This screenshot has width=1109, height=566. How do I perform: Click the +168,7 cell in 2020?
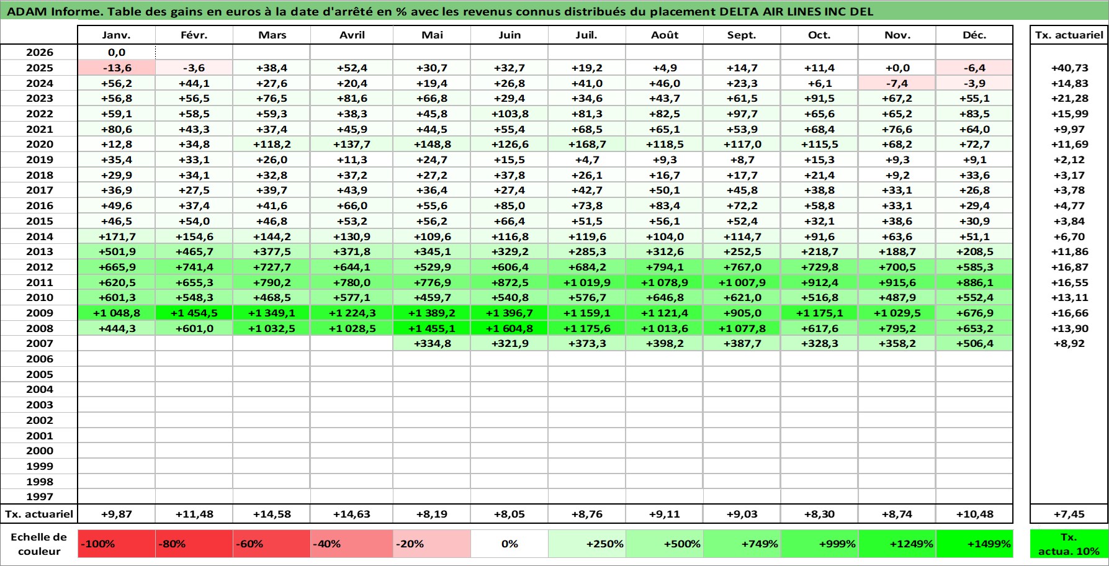587,145
